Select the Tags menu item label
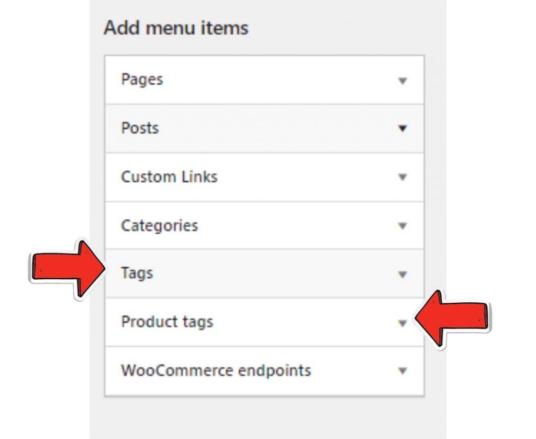 (x=136, y=272)
